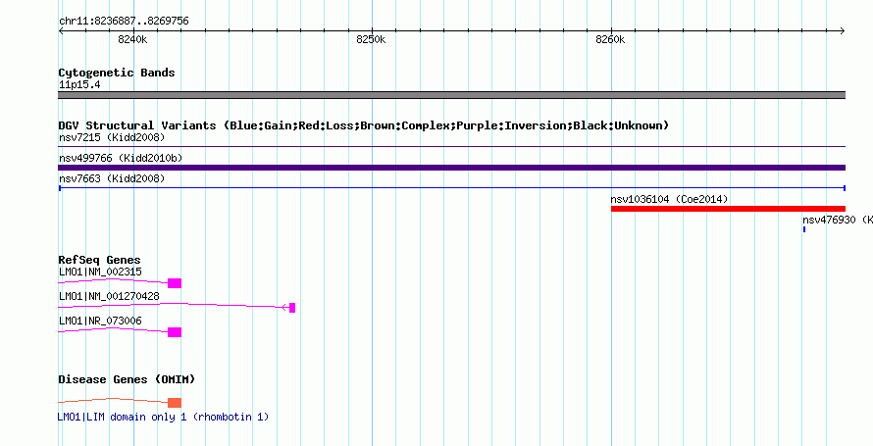This screenshot has height=446, width=873.
Task: Select the LMO1|NR_073006 transcript label
Action: pos(100,321)
